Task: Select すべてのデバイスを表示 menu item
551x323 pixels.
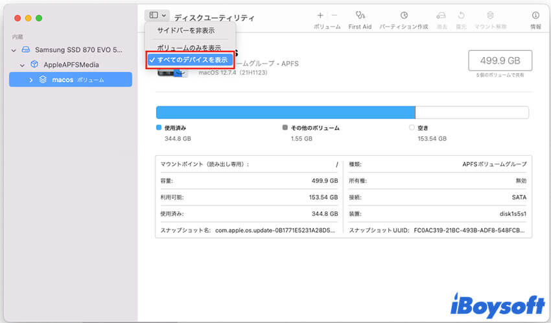Action: pyautogui.click(x=190, y=60)
